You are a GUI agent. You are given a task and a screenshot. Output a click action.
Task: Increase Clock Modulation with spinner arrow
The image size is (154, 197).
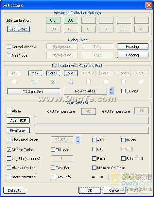[78, 138]
